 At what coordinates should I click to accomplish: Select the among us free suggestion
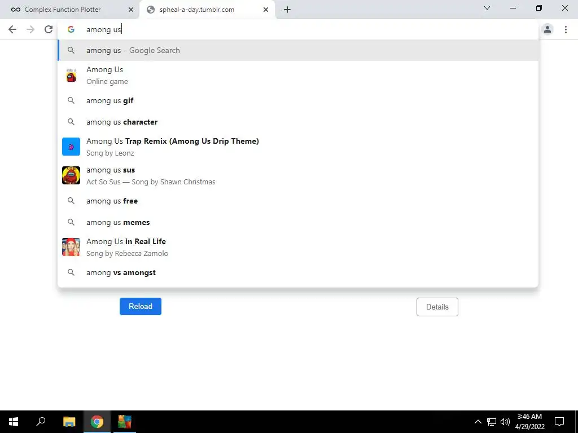298,201
